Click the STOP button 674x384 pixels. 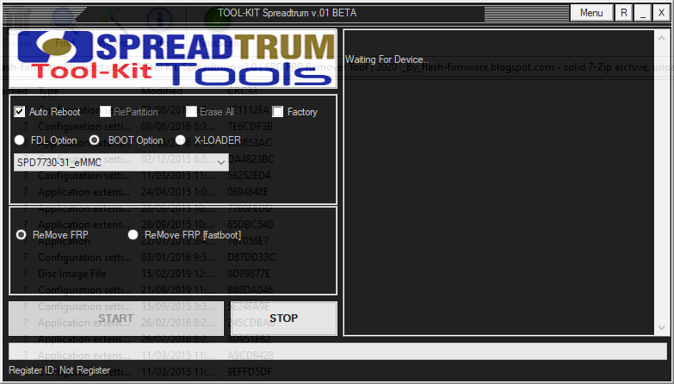point(284,319)
